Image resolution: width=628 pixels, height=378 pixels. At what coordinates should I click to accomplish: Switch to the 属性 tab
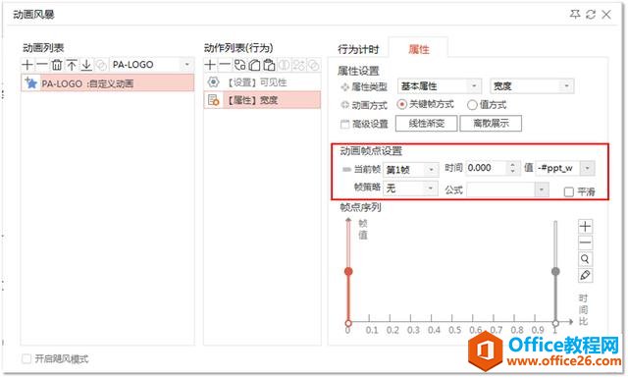(419, 49)
